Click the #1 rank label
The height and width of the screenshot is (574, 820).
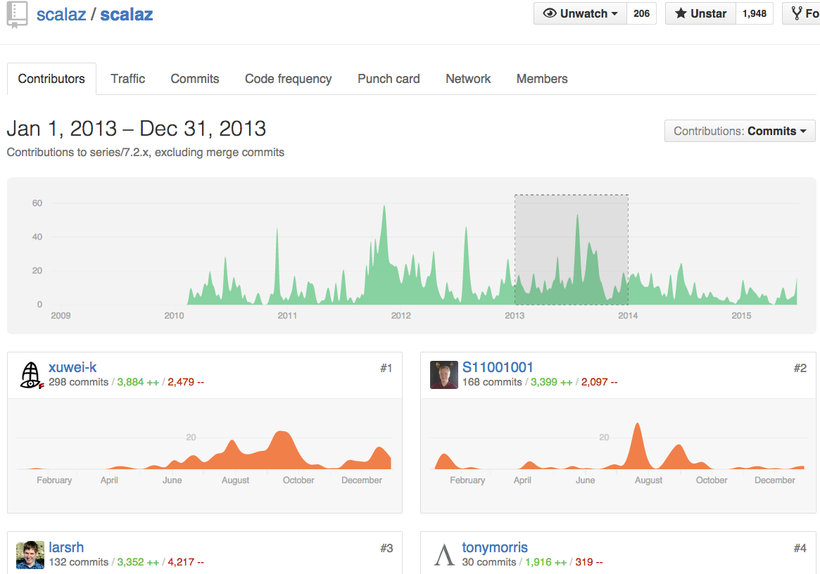pos(386,369)
